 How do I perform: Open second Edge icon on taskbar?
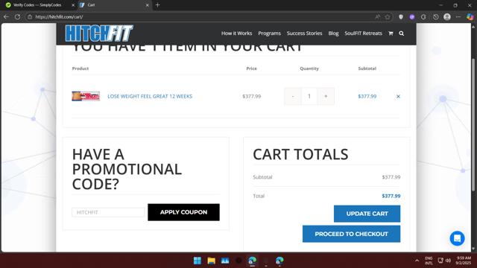[x=279, y=261]
